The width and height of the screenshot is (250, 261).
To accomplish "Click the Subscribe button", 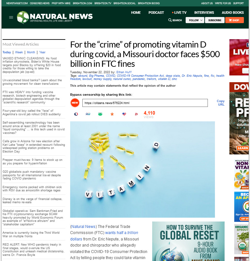I will click(215, 20).
